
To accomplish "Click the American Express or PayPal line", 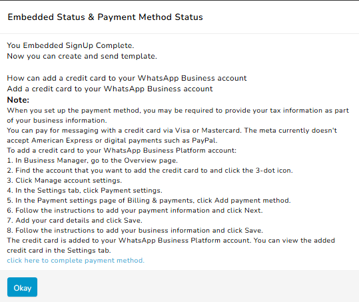I will click(x=112, y=140).
